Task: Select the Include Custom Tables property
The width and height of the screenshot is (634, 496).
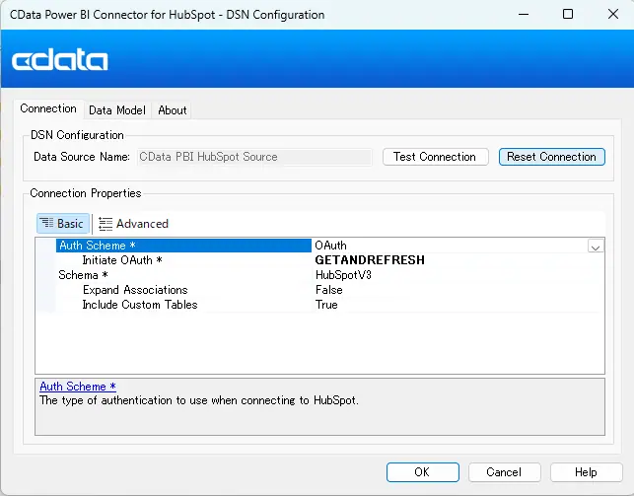Action: coord(140,305)
